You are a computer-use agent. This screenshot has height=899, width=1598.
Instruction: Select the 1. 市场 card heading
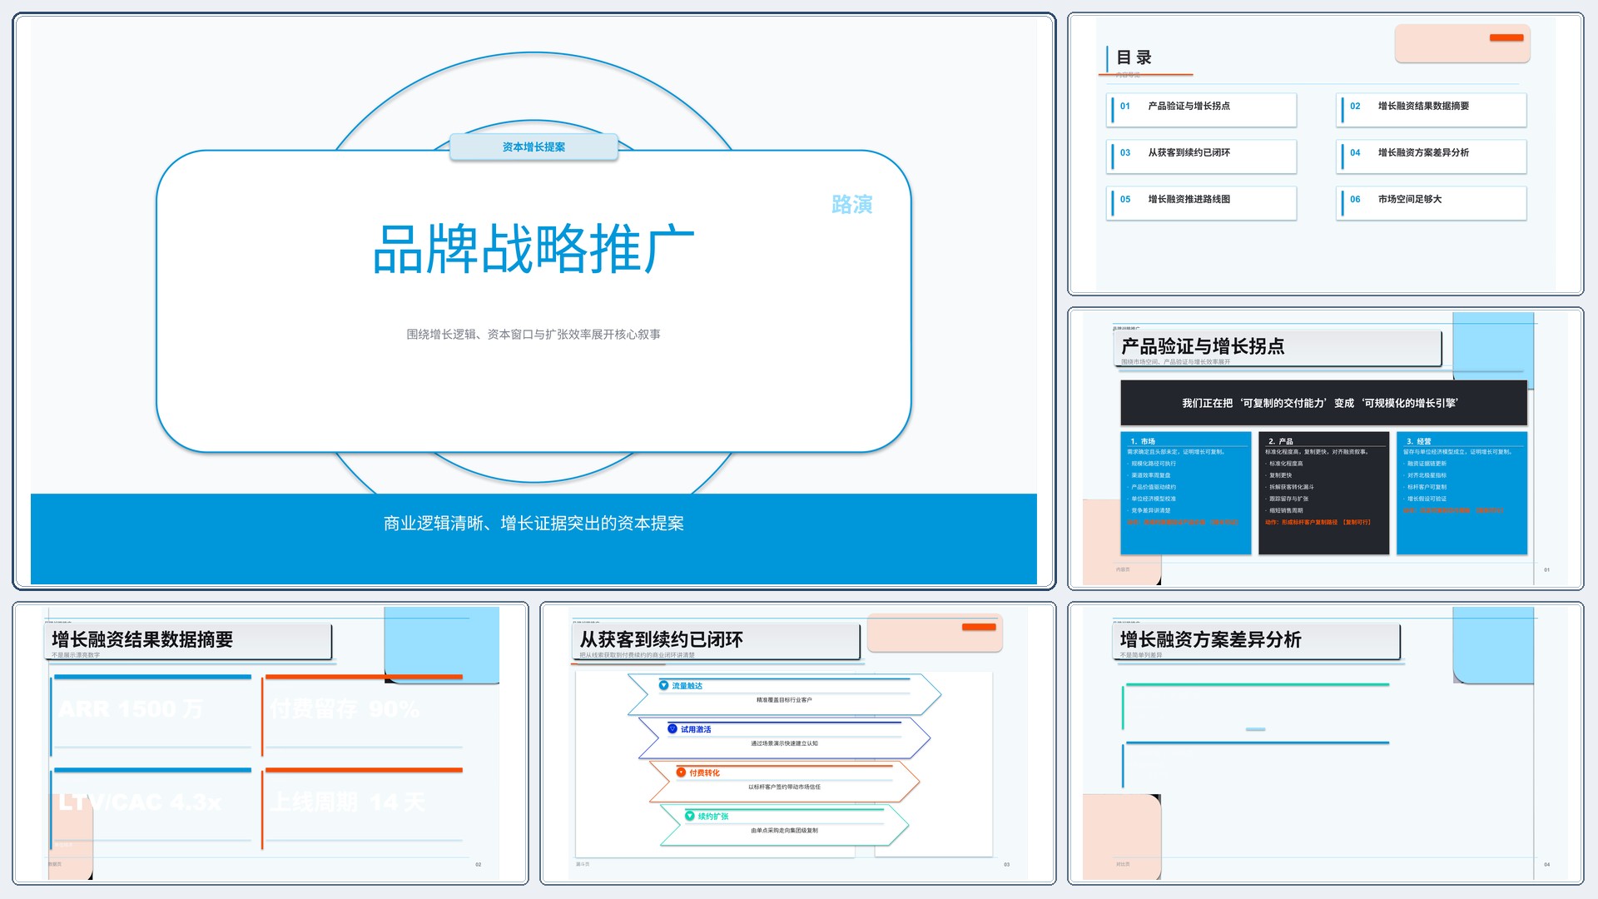(x=1143, y=441)
